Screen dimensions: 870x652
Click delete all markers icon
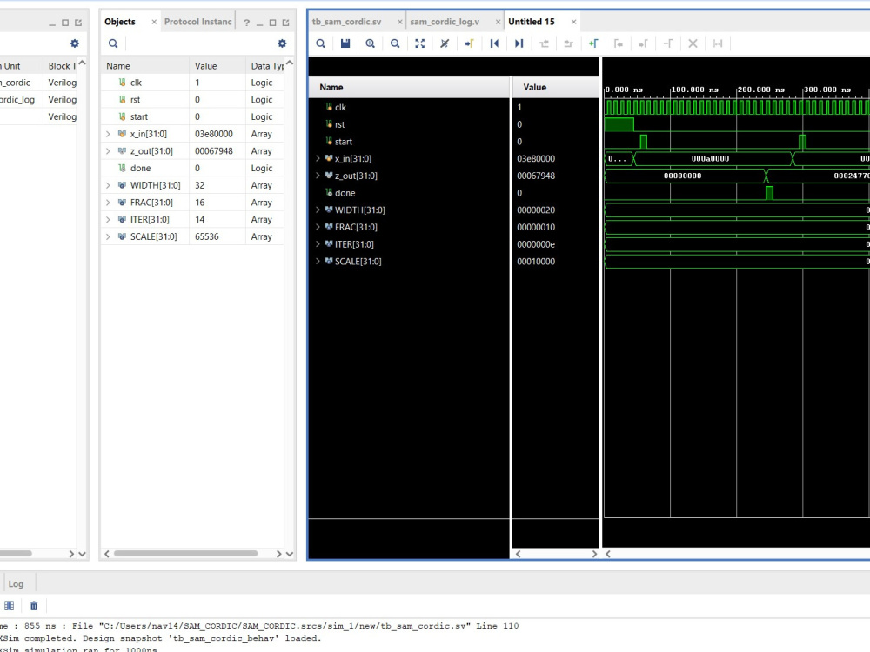[693, 43]
